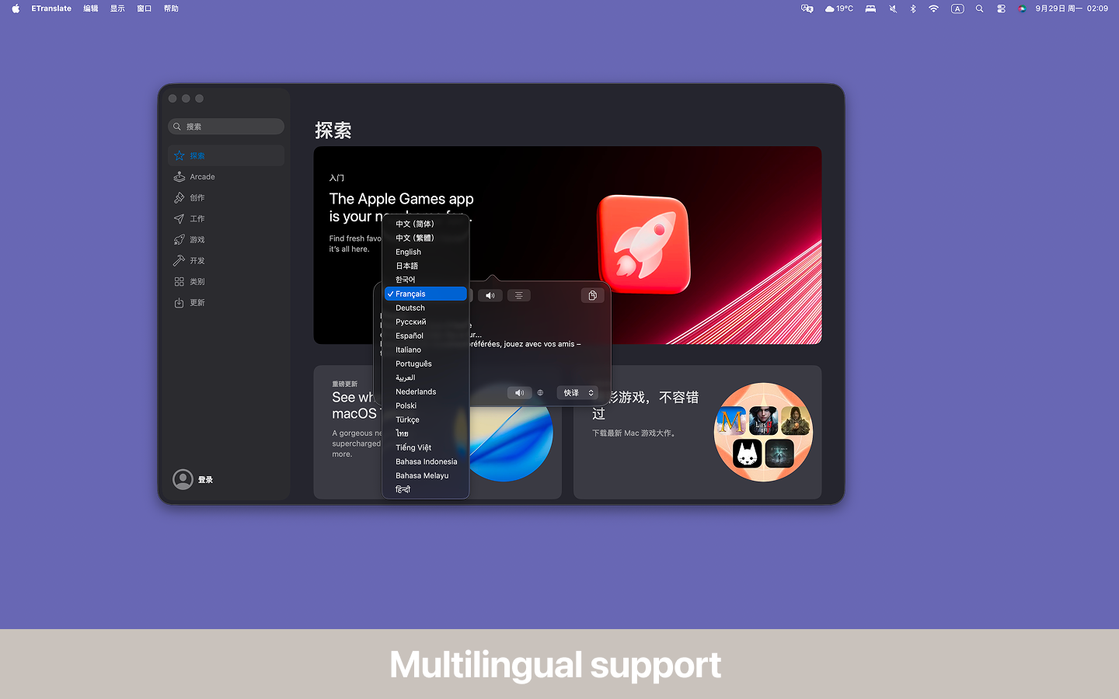Click the muted sound icon in menu bar
Screen dimensions: 1119x699
893,9
